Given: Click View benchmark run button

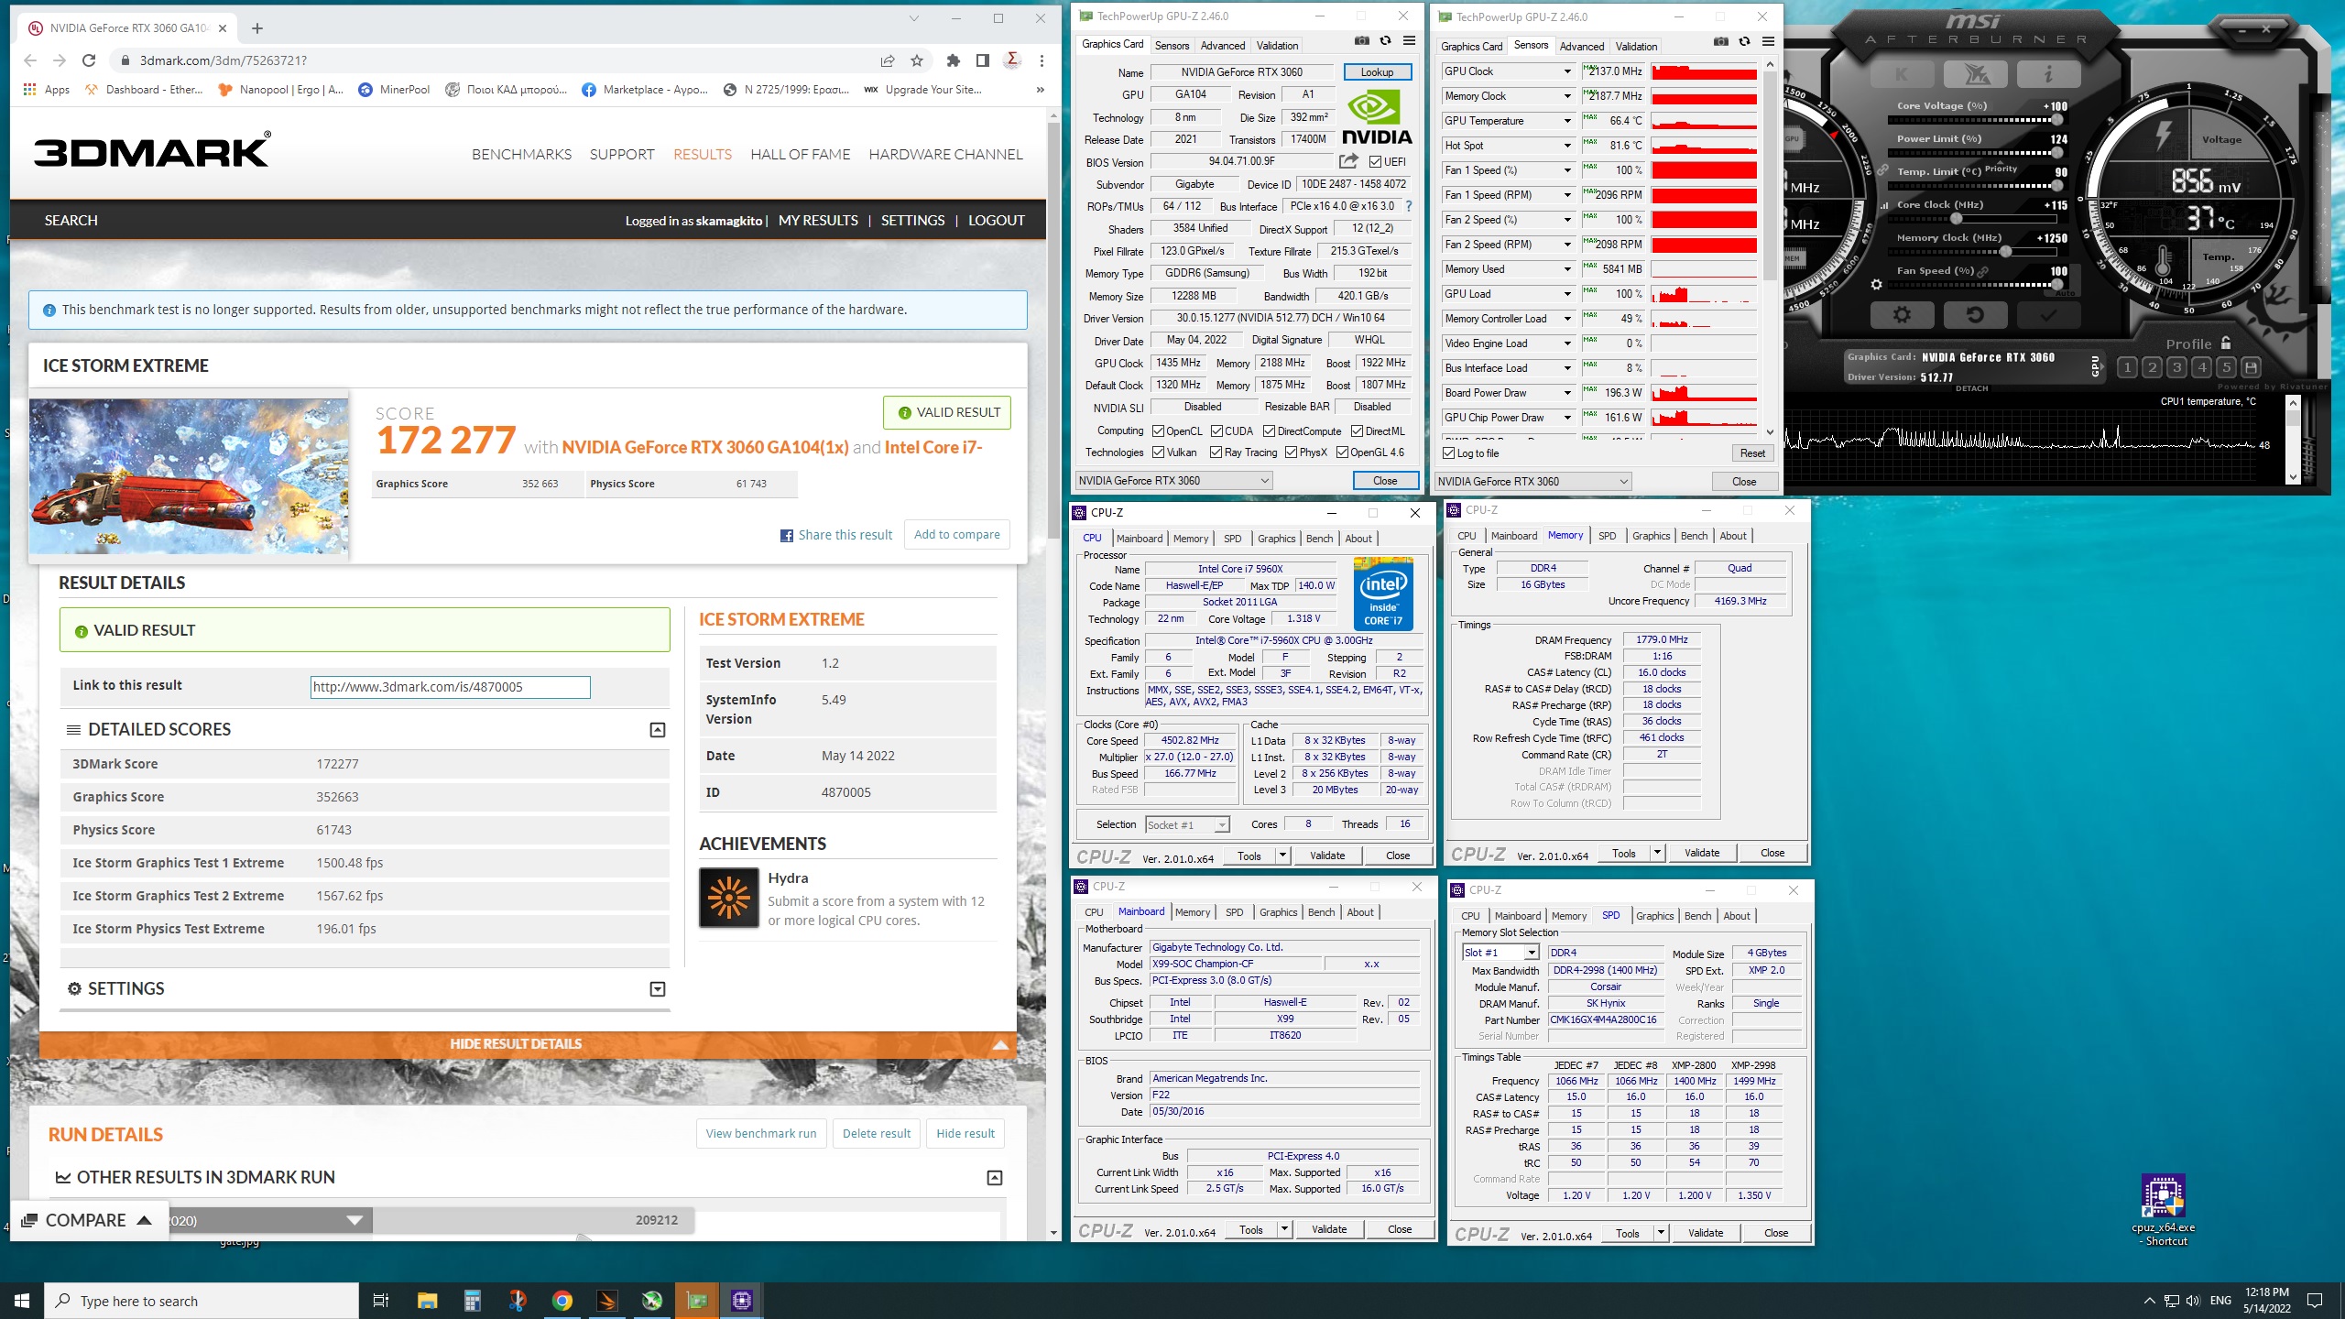Looking at the screenshot, I should (761, 1134).
